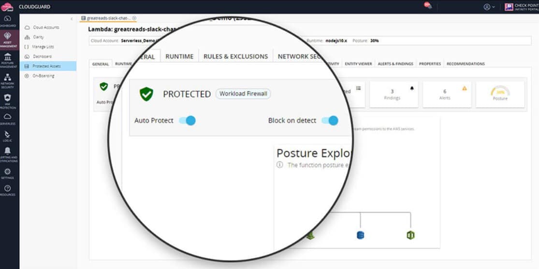
Task: Click the warning triangle on Alerts card
Action: [465, 88]
